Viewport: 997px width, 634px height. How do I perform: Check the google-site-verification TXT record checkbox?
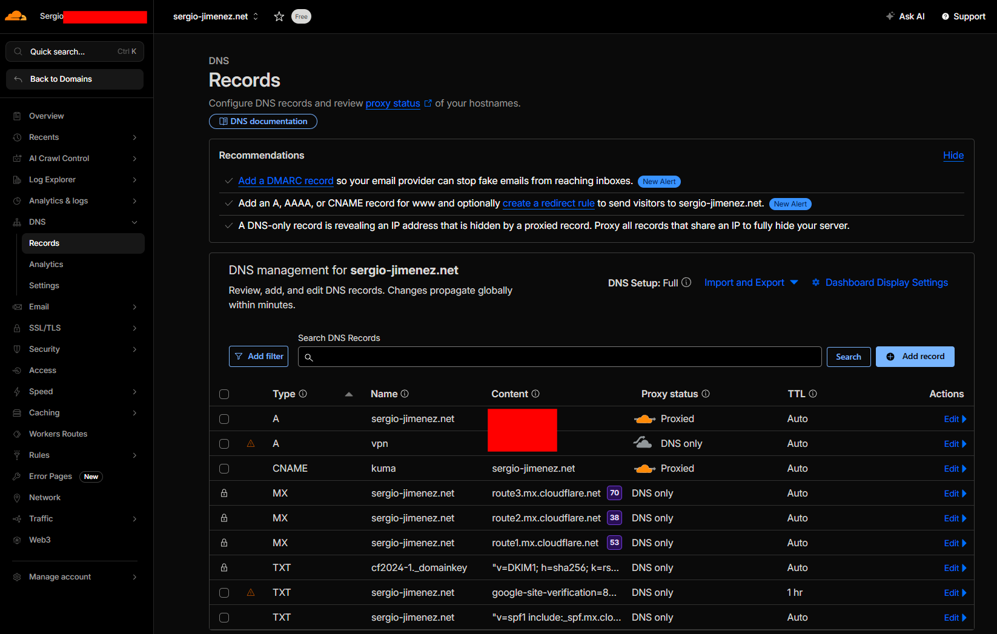pyautogui.click(x=224, y=593)
